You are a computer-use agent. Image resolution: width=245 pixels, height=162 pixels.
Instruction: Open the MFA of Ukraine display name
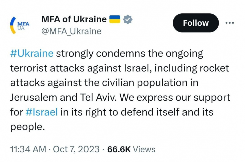[x=74, y=19]
